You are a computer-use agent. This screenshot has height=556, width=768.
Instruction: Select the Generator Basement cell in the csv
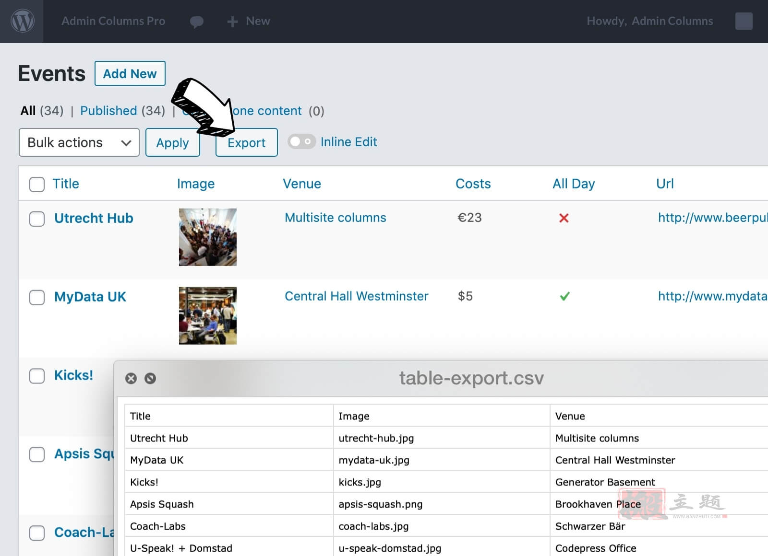tap(659, 482)
